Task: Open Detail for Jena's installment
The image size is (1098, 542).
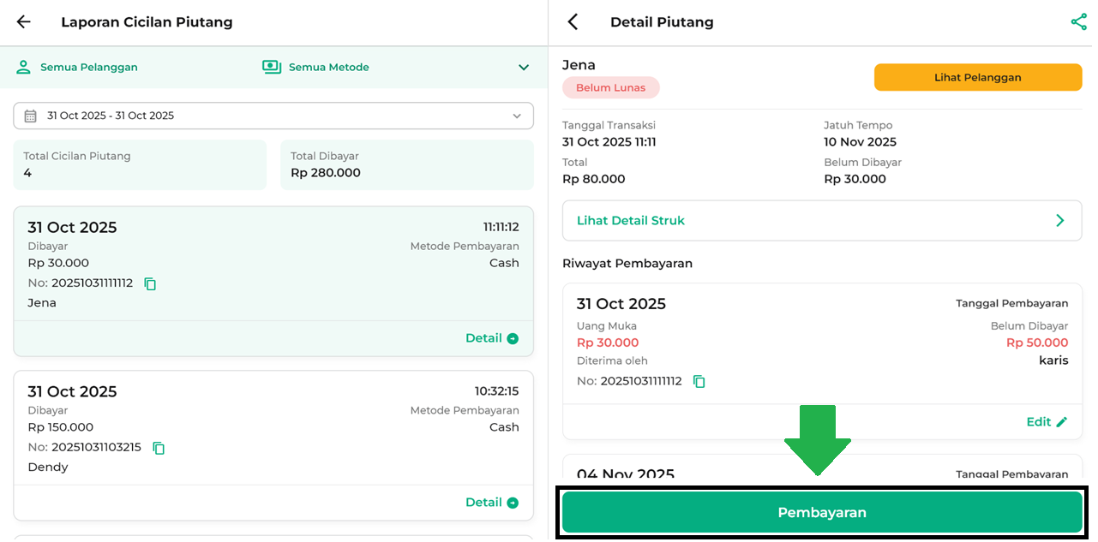Action: [491, 338]
